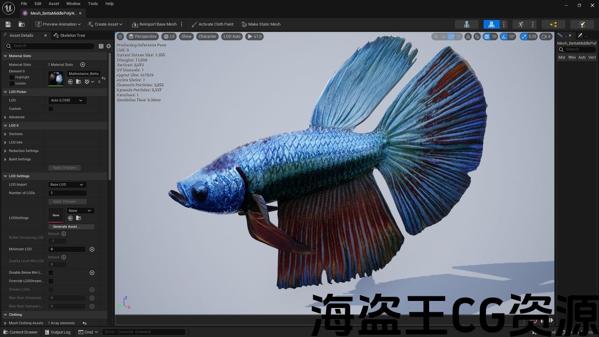The width and height of the screenshot is (599, 337).
Task: Check the Custom LOD checkbox
Action: pyautogui.click(x=51, y=109)
